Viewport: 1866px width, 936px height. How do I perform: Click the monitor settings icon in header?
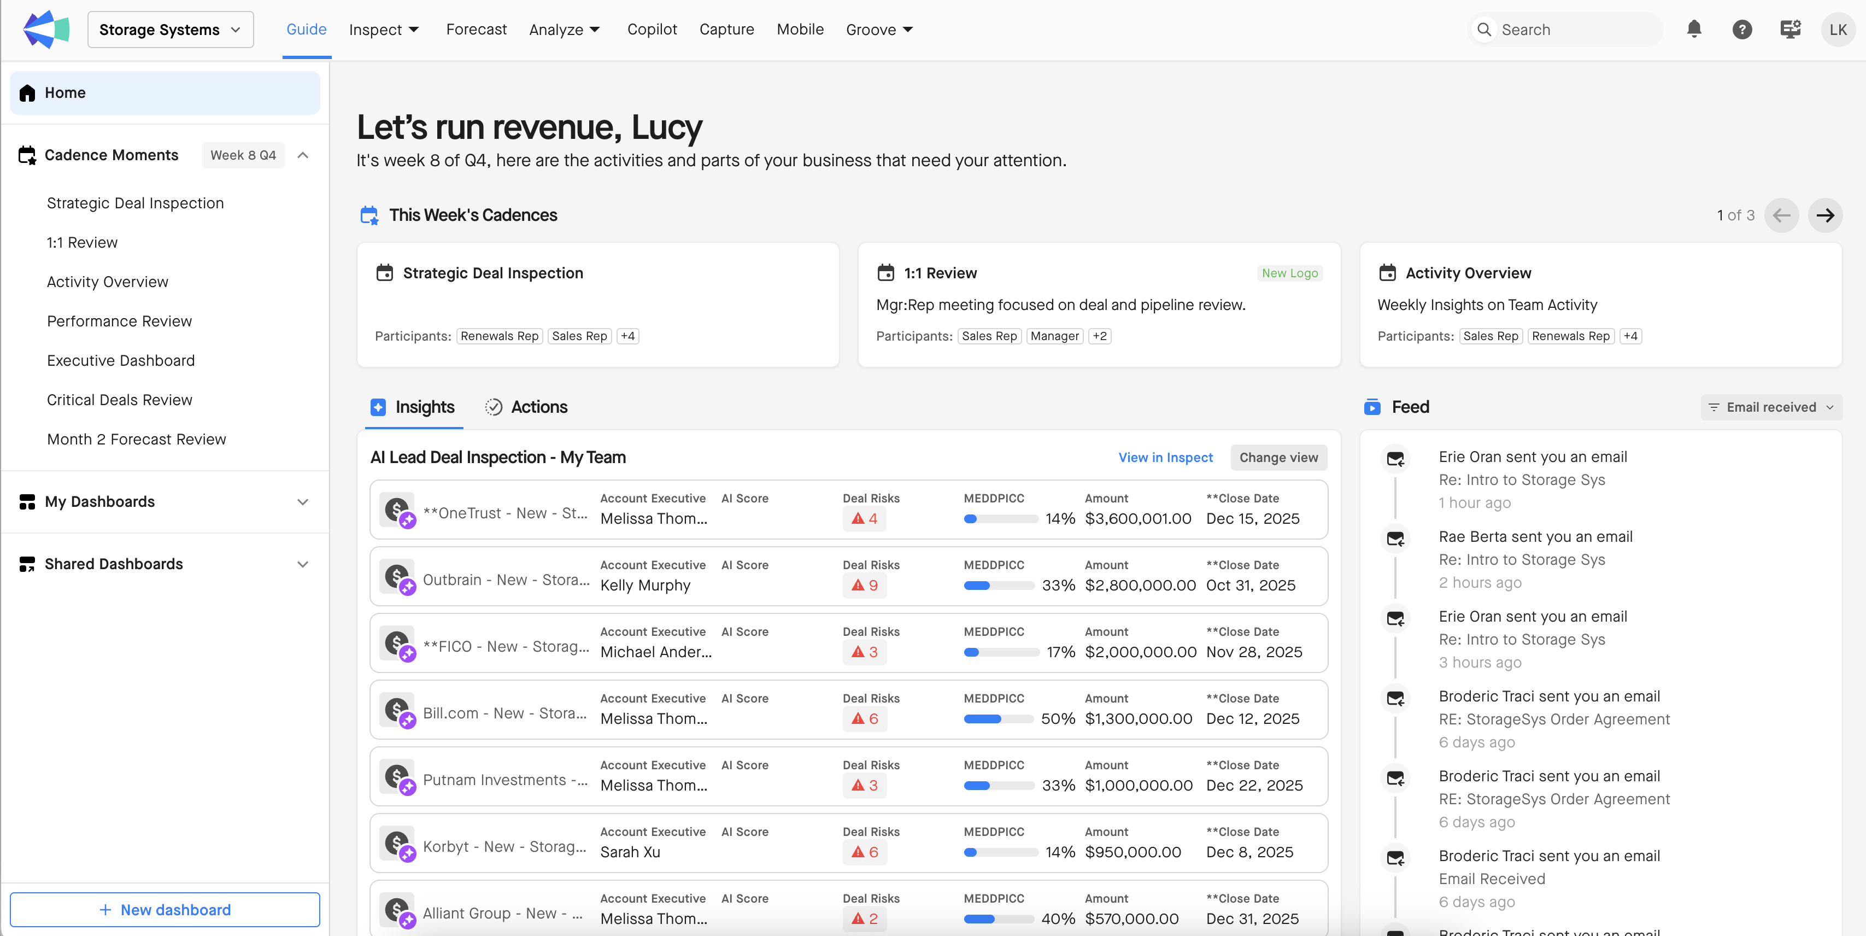[1789, 29]
